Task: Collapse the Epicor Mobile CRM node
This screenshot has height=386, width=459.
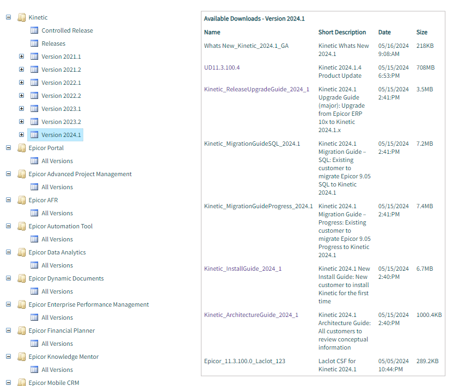Action: tap(9, 382)
